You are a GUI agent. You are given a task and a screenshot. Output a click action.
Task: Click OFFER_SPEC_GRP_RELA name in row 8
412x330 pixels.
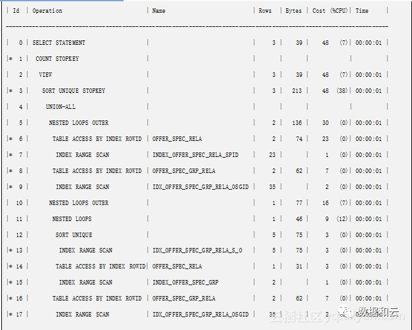pos(184,171)
